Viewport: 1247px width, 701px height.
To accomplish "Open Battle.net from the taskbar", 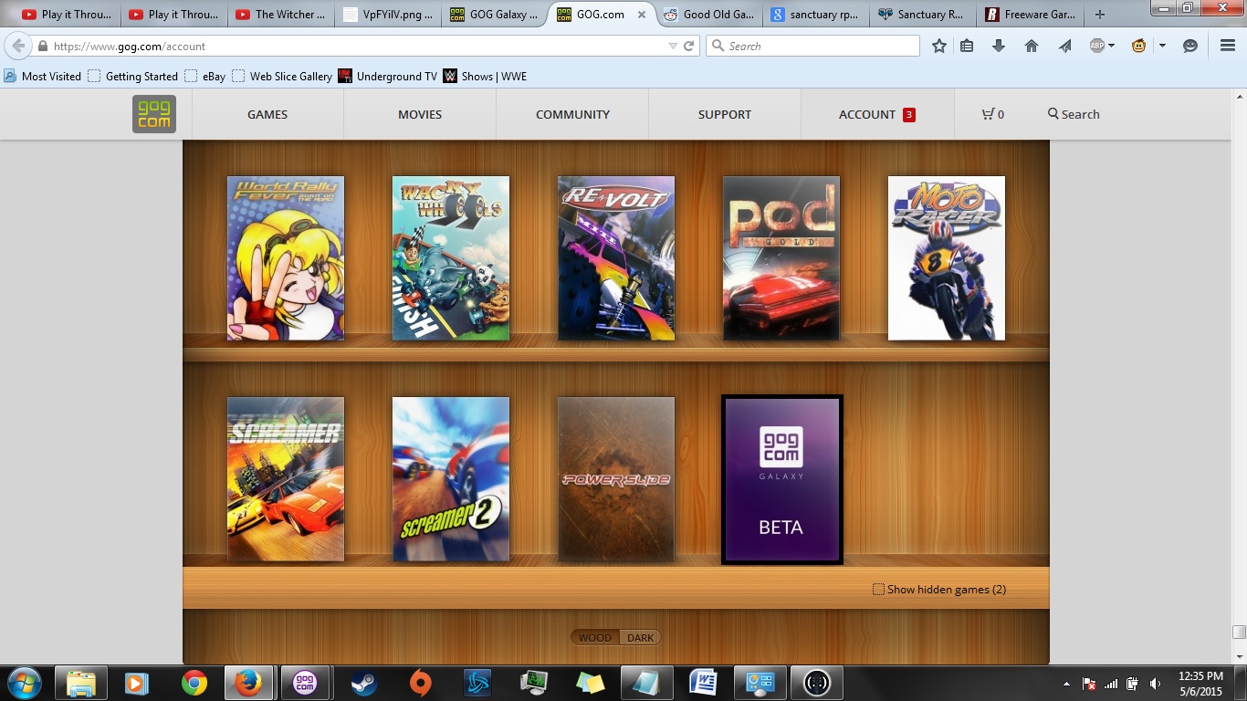I will click(477, 683).
